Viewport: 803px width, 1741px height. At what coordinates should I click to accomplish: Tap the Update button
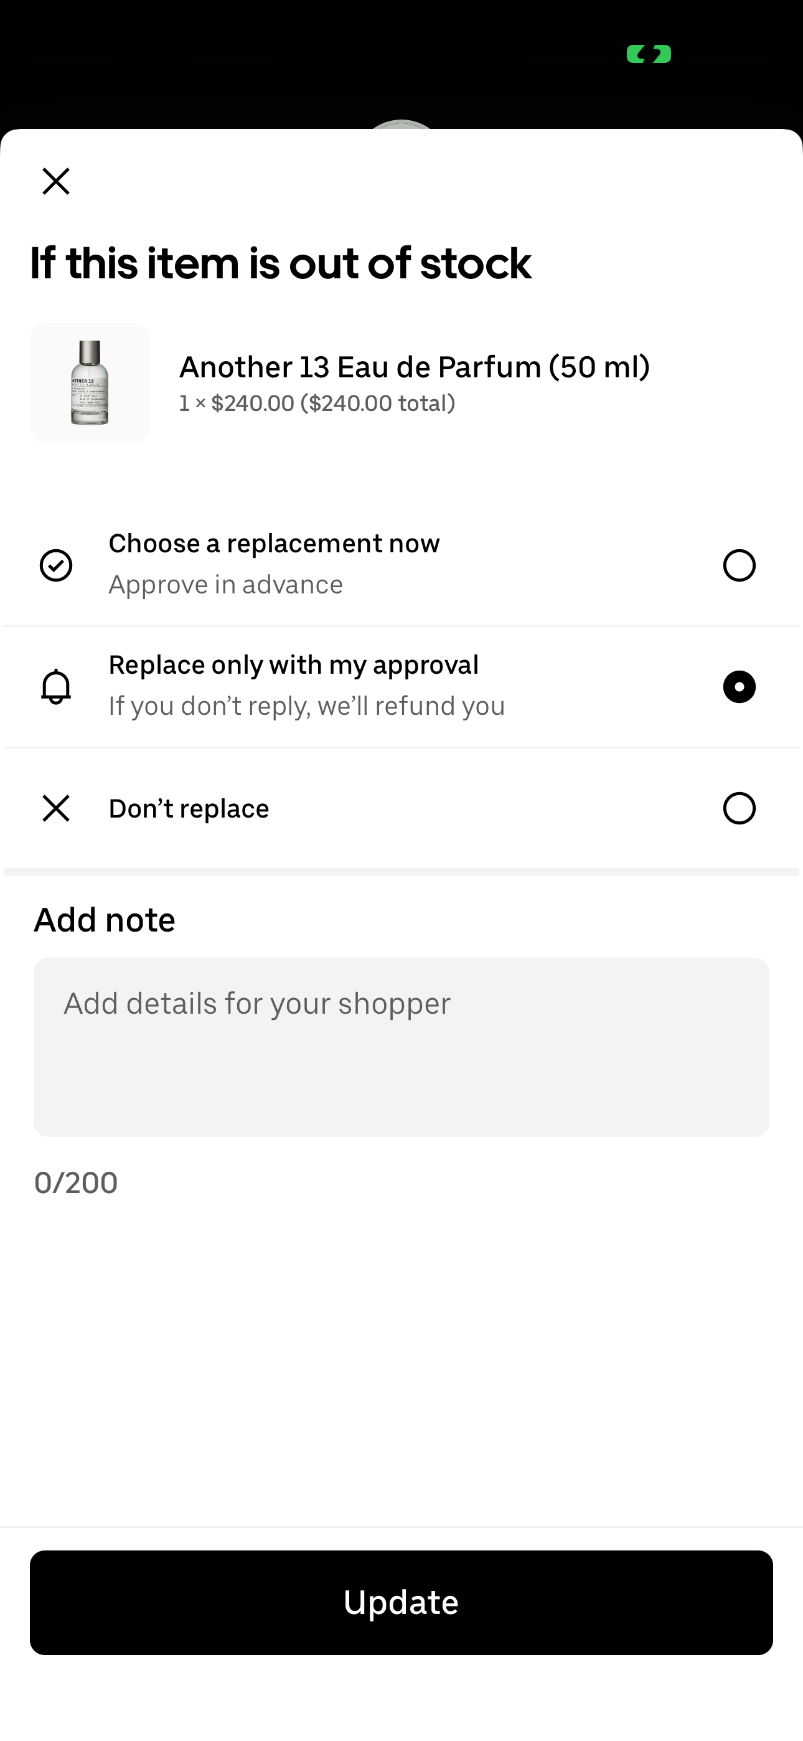(401, 1602)
